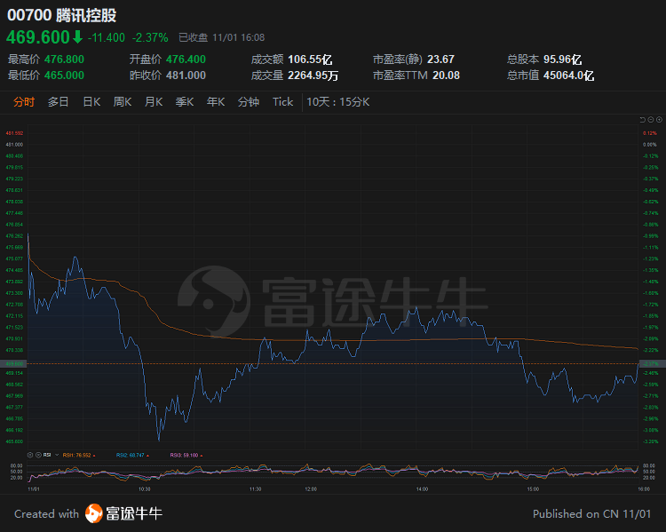Click the 昨收价 481.000 value
The image size is (666, 532).
(x=186, y=75)
